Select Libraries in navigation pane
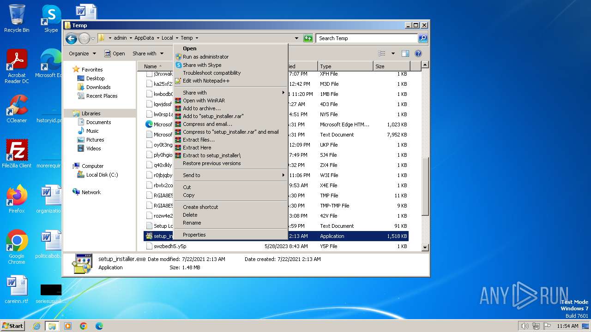 (x=91, y=113)
